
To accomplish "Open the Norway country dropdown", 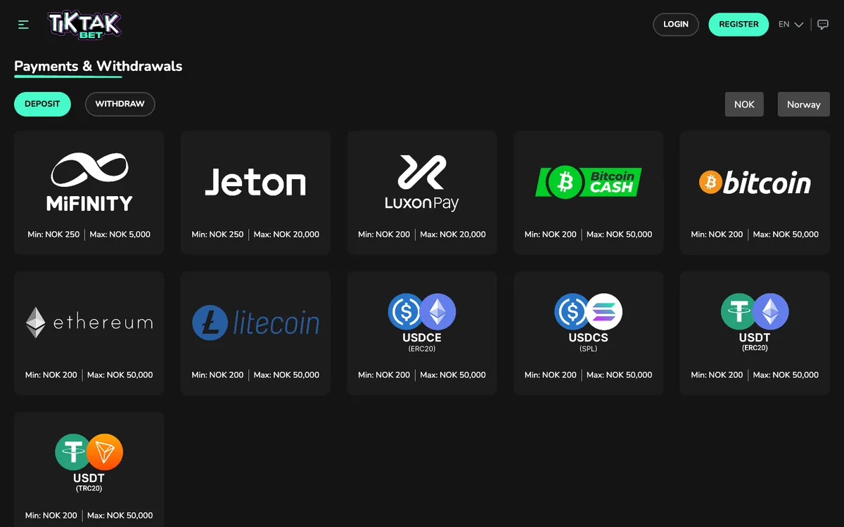I will (804, 104).
